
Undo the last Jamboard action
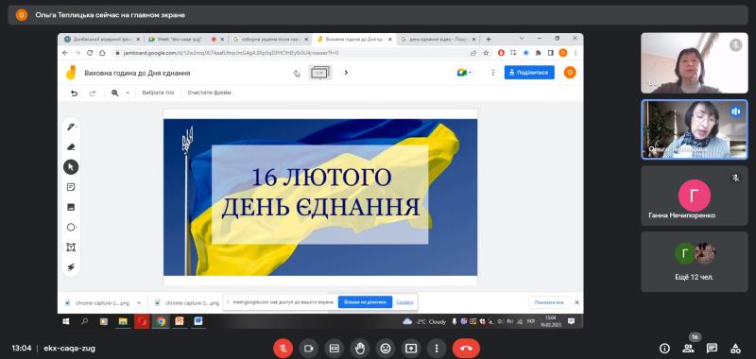click(75, 93)
